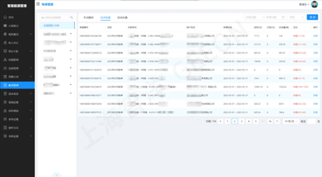
Task: Click the 业务设置 icon in the sidebar
Action: pyautogui.click(x=5, y=119)
